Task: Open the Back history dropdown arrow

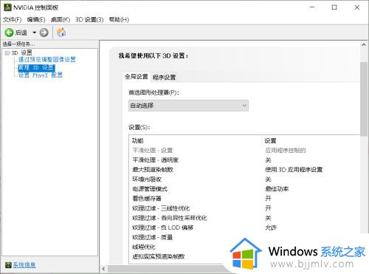Action: pos(35,32)
